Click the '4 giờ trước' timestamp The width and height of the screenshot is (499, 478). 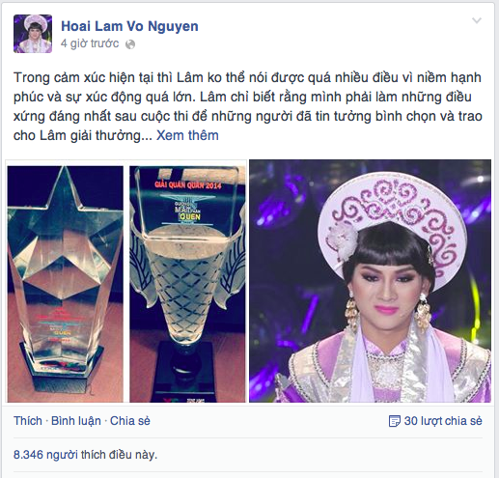tap(90, 43)
